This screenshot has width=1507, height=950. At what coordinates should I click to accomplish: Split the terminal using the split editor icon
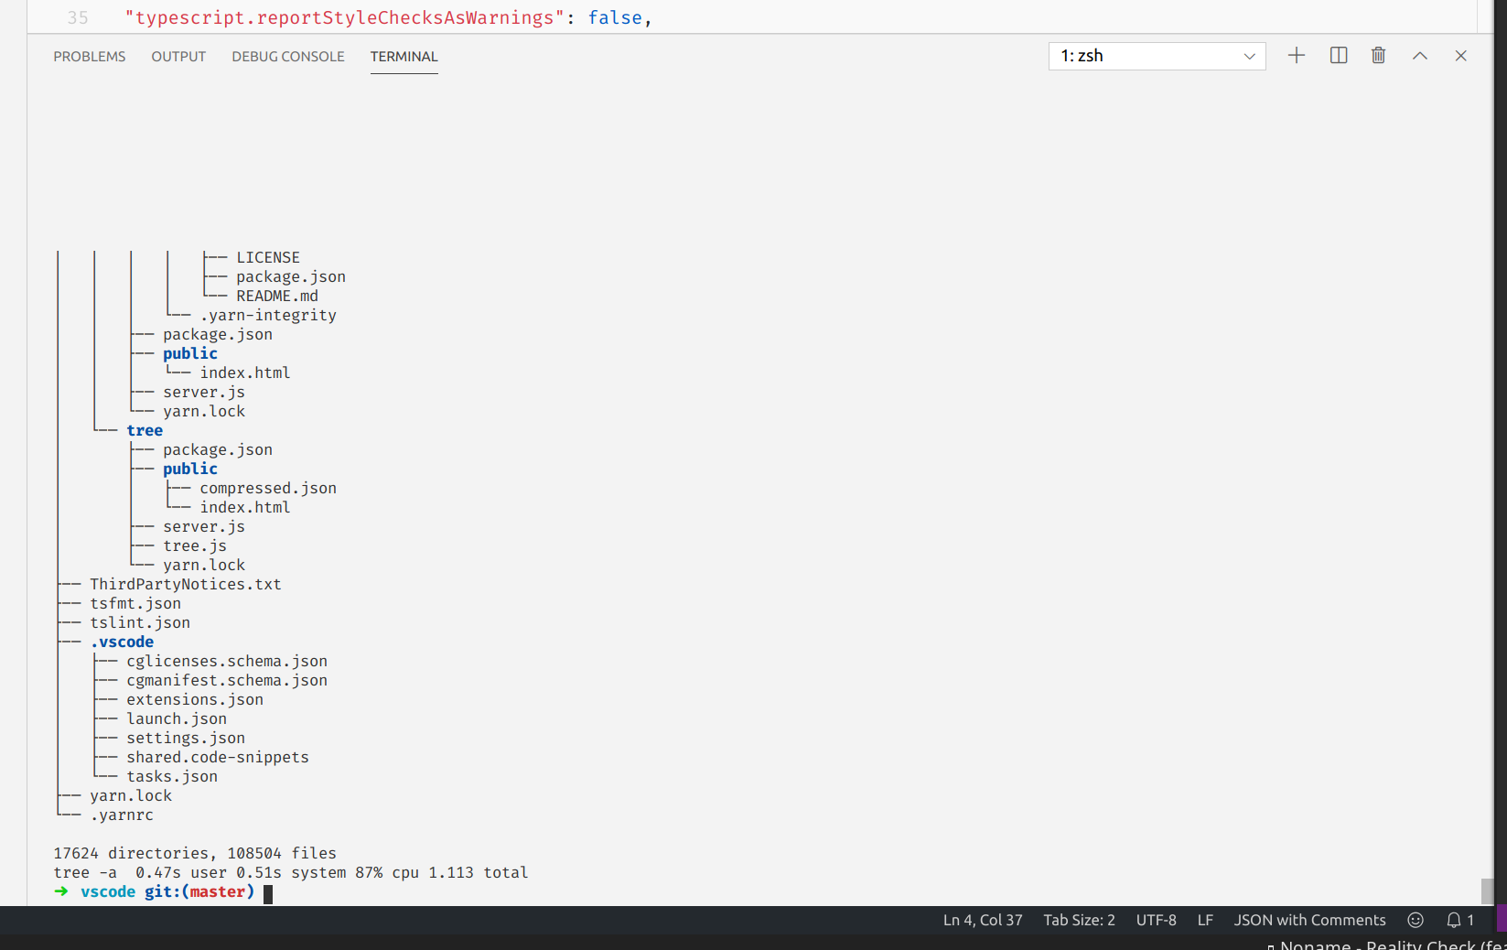(1337, 55)
